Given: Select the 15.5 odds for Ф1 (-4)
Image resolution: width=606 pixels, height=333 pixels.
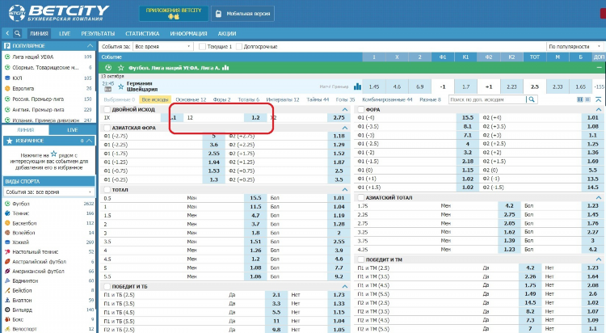Looking at the screenshot, I should (467, 117).
